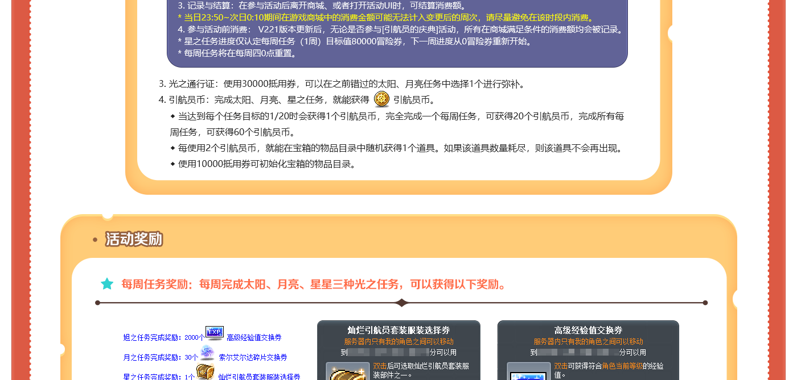Click the 每周任务奖励 orange heading text
This screenshot has height=380, width=797.
314,284
